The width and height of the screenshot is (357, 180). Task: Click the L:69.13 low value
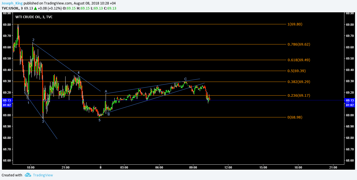(x=97, y=8)
